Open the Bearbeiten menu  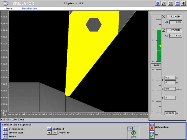(29, 9)
